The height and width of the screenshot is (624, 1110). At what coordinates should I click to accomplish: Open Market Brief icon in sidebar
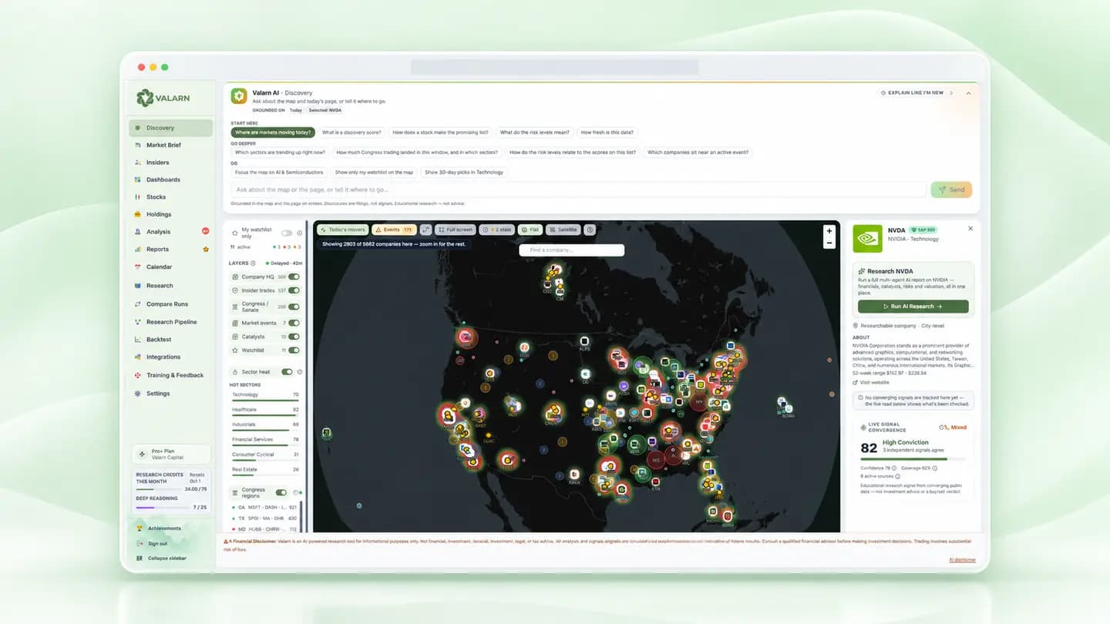[x=137, y=145]
